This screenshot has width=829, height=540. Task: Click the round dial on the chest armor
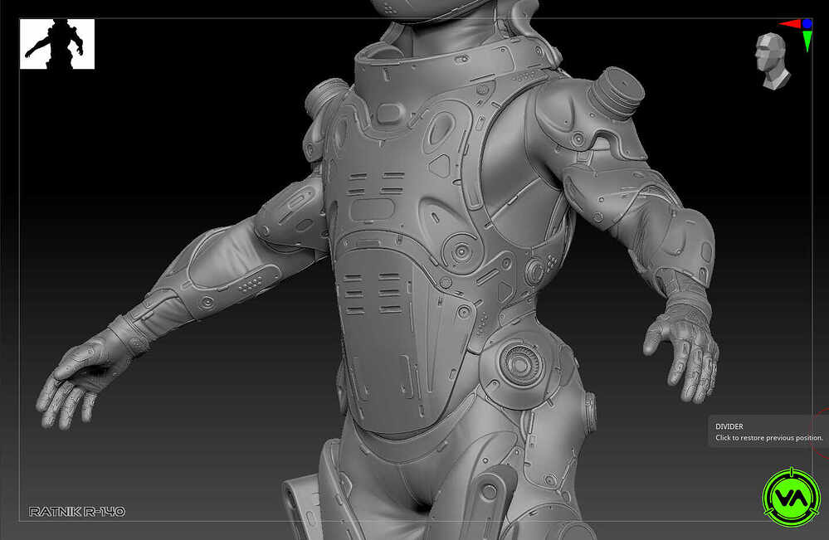(461, 251)
